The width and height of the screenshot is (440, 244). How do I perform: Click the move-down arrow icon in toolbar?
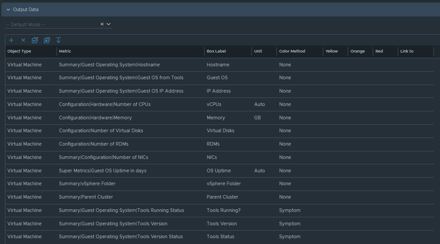click(x=58, y=41)
